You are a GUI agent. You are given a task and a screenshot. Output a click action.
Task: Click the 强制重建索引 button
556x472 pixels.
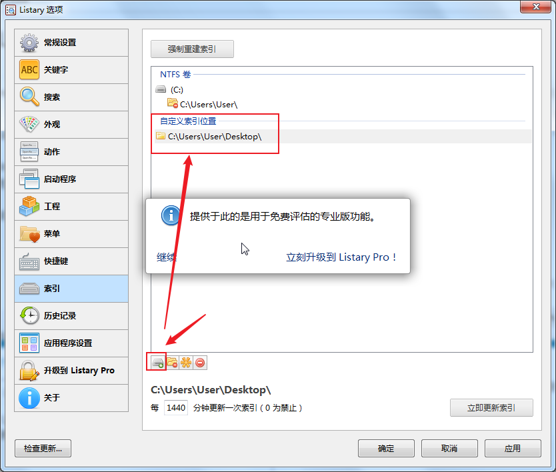coord(192,49)
